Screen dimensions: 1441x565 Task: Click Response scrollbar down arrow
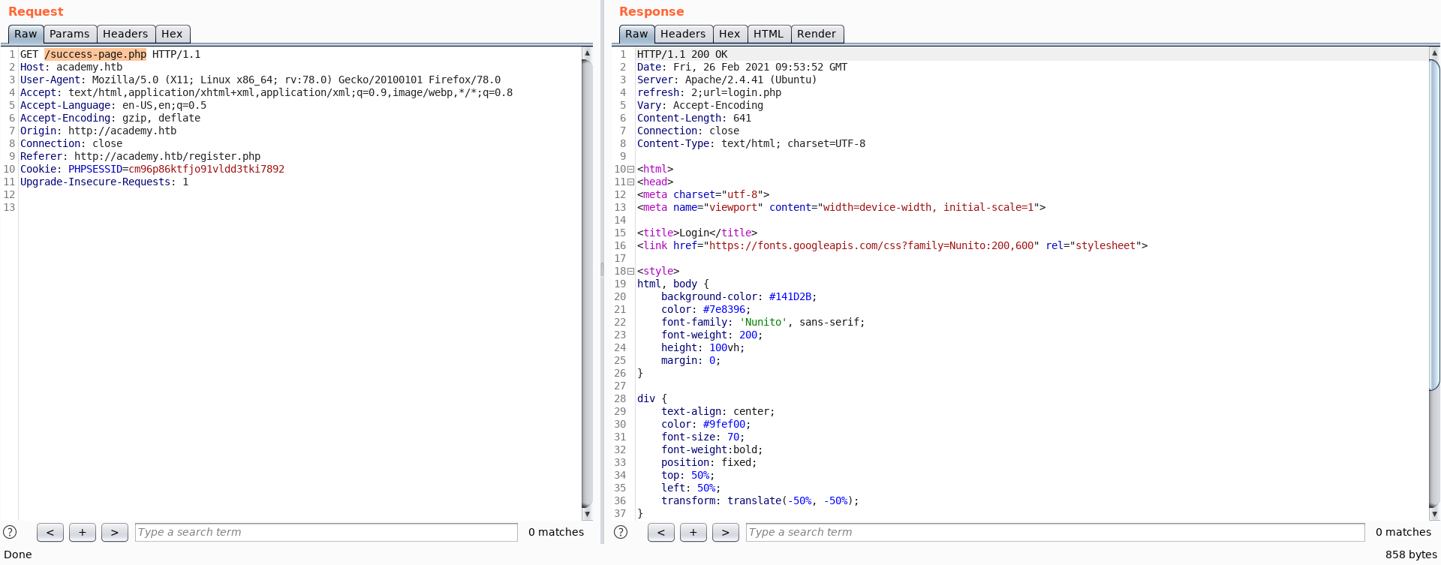point(1434,514)
